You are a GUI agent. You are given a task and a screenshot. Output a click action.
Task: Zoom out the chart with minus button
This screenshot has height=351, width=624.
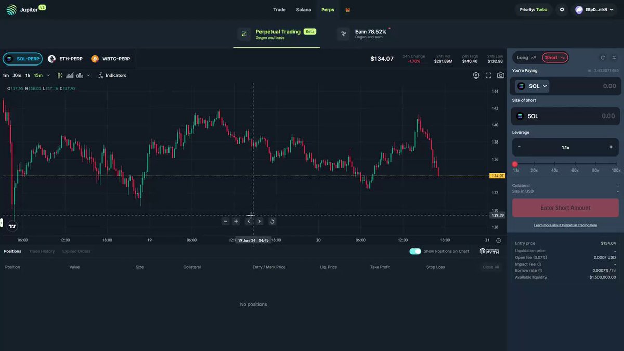(225, 221)
